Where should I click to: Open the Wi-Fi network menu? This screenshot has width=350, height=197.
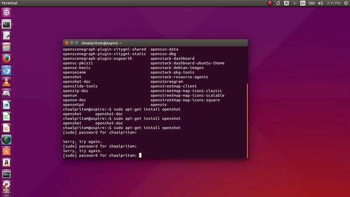click(x=295, y=3)
